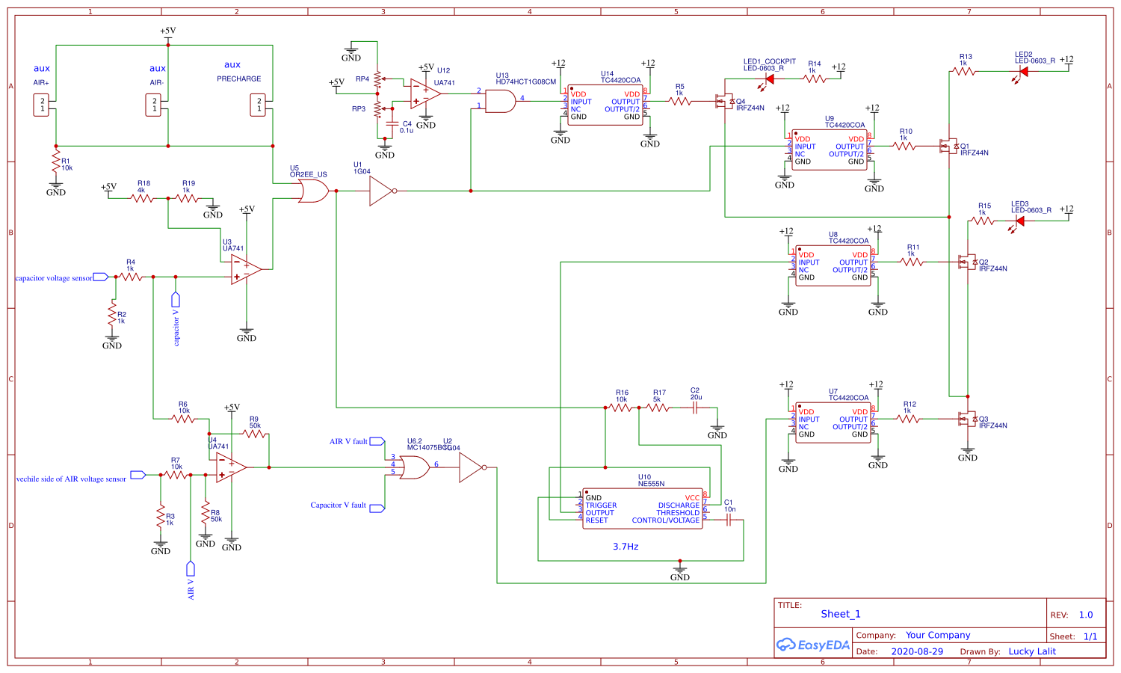Select the UA741 op-amp symbol U3

coord(243,268)
